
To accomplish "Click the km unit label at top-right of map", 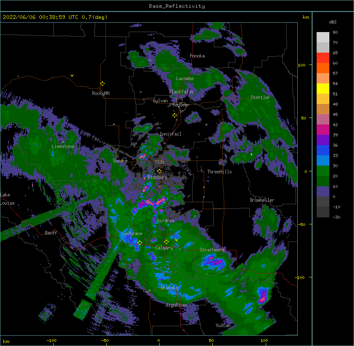I will (x=306, y=17).
